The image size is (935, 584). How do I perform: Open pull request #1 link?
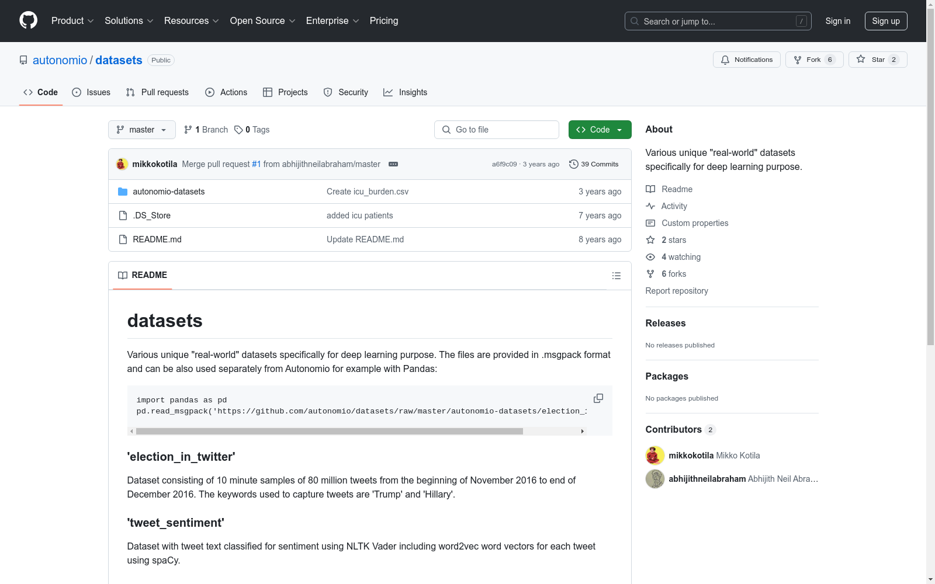pos(257,164)
